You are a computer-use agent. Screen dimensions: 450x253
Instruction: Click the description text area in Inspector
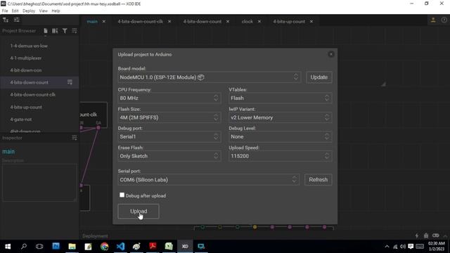coord(39,183)
